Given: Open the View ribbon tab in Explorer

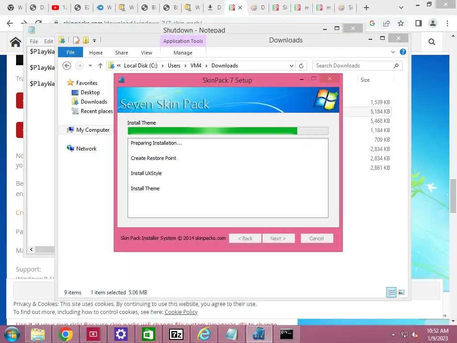Looking at the screenshot, I should coord(146,53).
